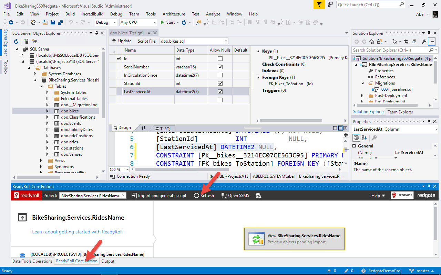Click the Notifications flag icon
The width and height of the screenshot is (441, 275).
pyautogui.click(x=319, y=4)
